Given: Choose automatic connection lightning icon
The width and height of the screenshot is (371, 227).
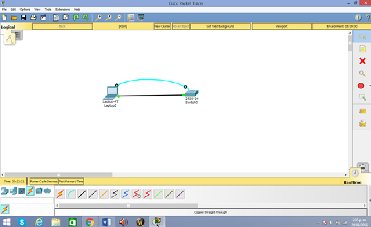Looking at the screenshot, I should pyautogui.click(x=60, y=194).
